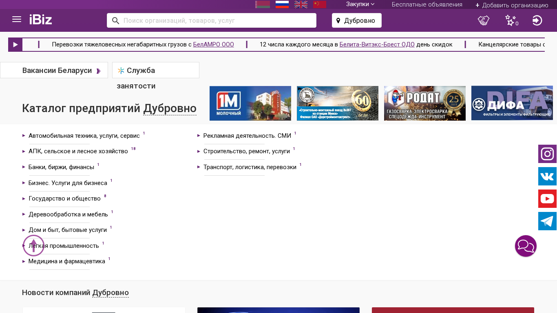Open the Instagram social link
This screenshot has height=313, width=557.
tap(547, 154)
